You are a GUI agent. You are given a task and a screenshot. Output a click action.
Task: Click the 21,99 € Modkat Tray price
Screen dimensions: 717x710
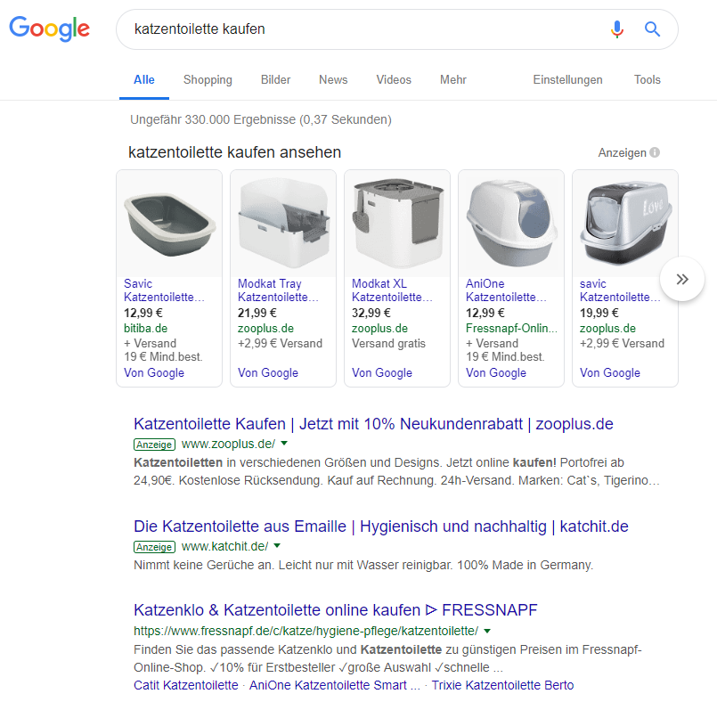click(257, 313)
